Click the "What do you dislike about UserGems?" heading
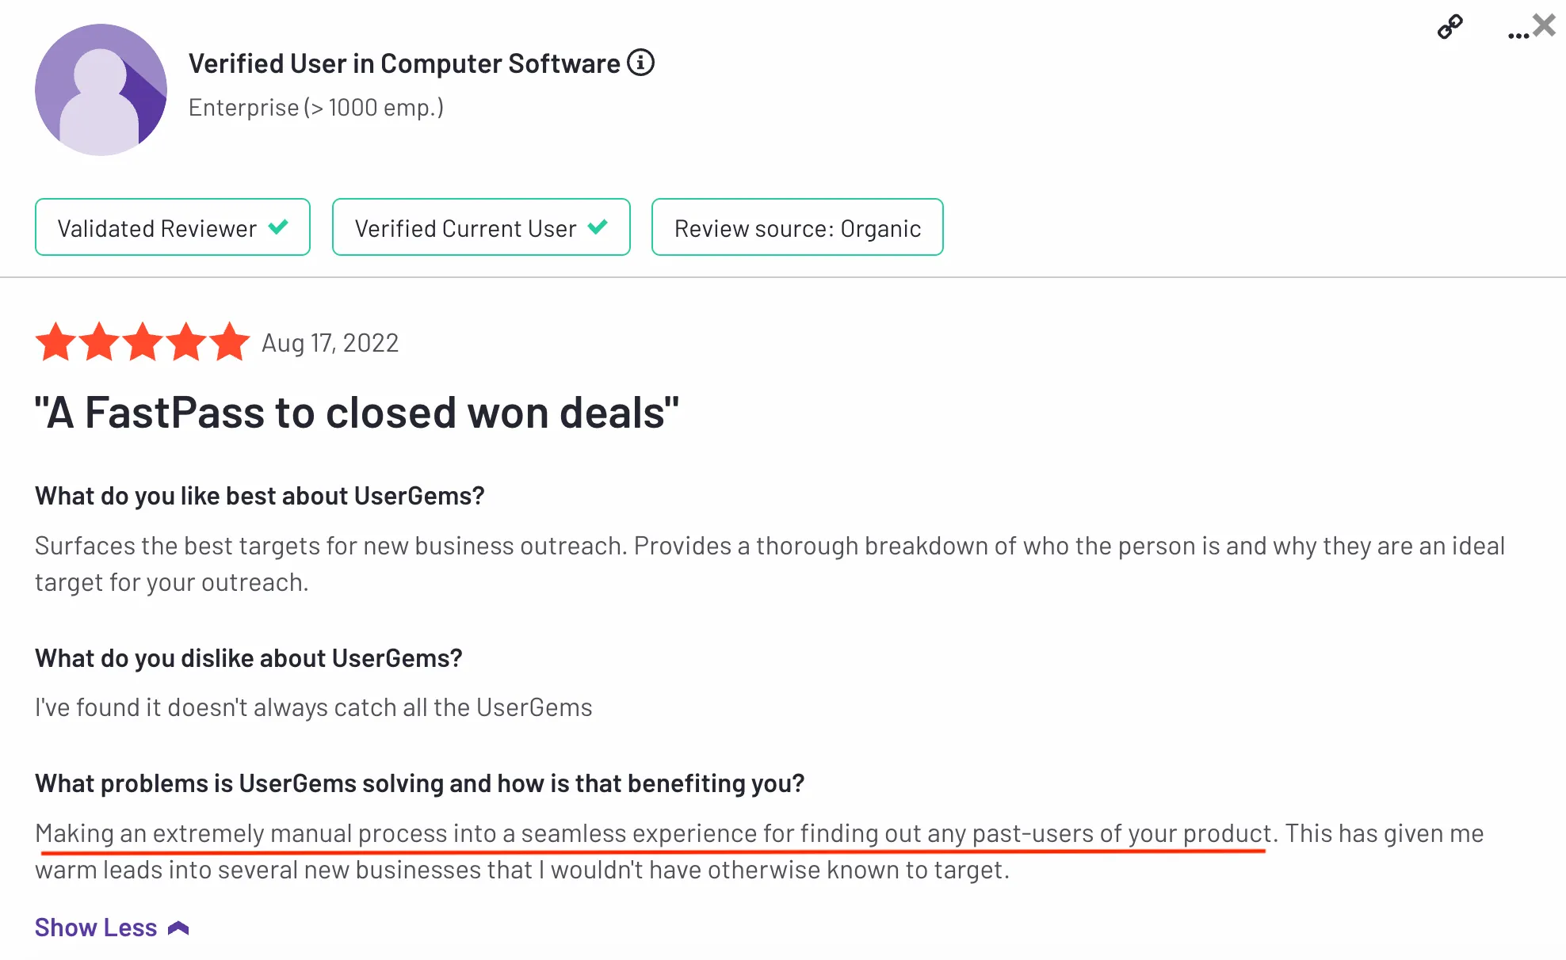 (248, 658)
